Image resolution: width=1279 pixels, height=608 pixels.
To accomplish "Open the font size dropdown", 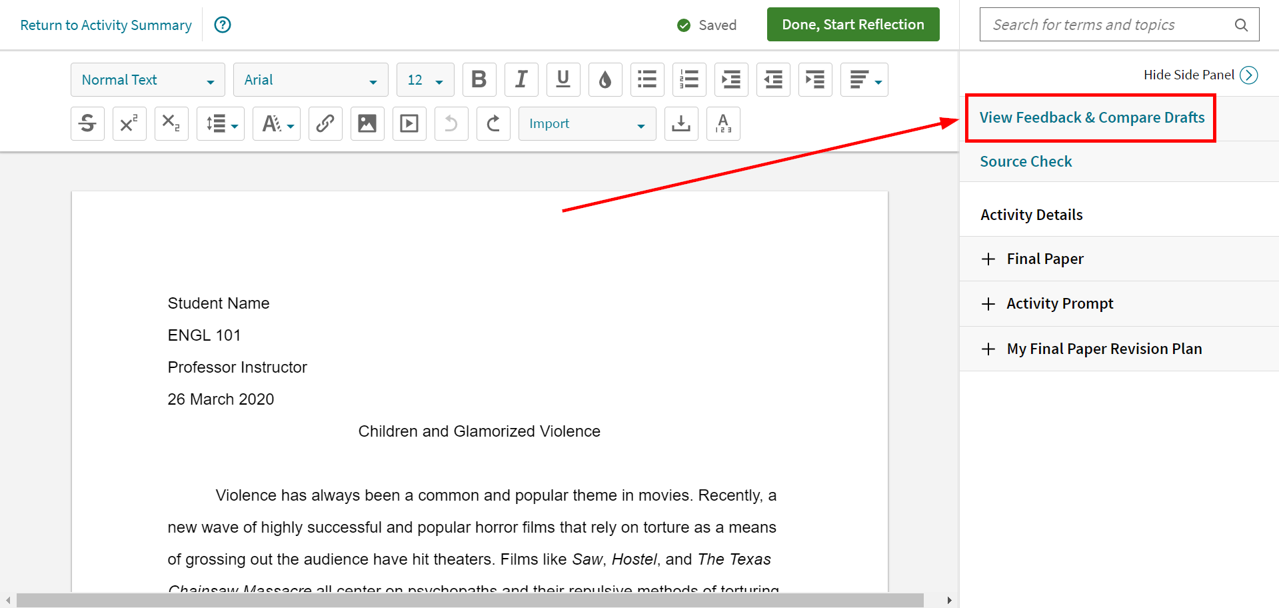I will tap(425, 79).
